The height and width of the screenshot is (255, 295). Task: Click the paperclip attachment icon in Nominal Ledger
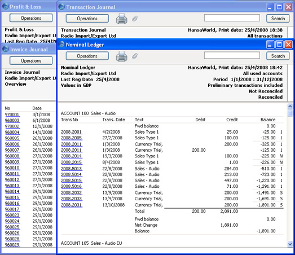point(134,56)
